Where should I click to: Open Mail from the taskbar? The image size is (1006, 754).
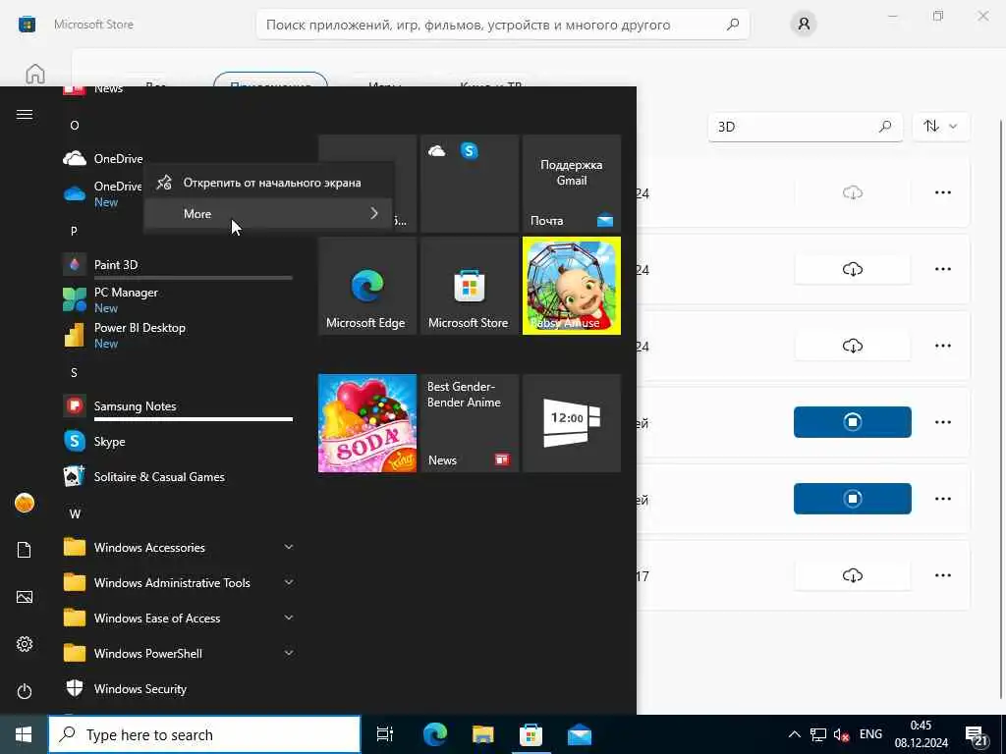(x=580, y=734)
